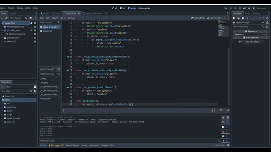
Task: Select player.gd in the scripts list
Action: 47,31
